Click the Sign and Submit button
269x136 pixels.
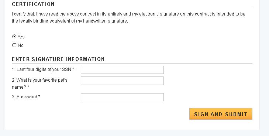point(221,114)
